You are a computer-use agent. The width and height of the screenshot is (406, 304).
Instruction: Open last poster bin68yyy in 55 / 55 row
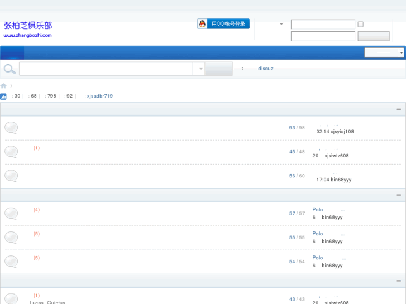click(x=332, y=242)
